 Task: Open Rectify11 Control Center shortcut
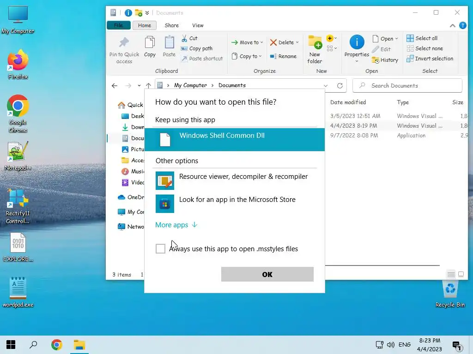pyautogui.click(x=18, y=206)
